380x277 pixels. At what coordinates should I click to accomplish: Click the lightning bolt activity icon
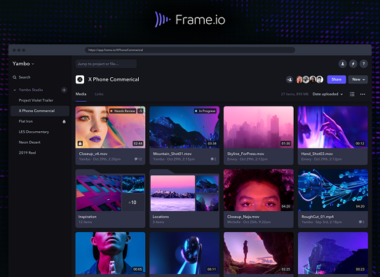pos(353,64)
